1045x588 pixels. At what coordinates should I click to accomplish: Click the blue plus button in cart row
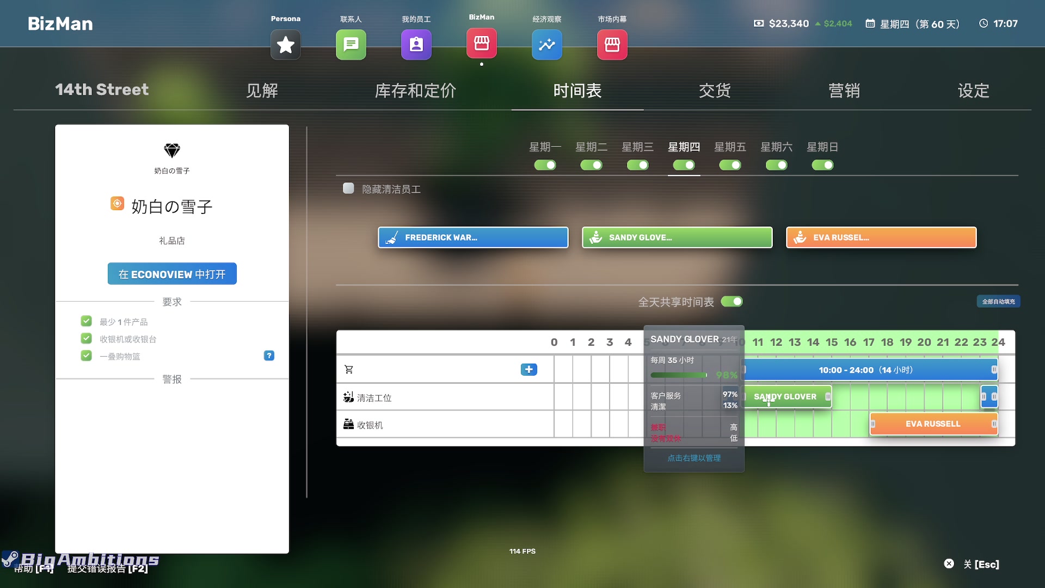[528, 370]
